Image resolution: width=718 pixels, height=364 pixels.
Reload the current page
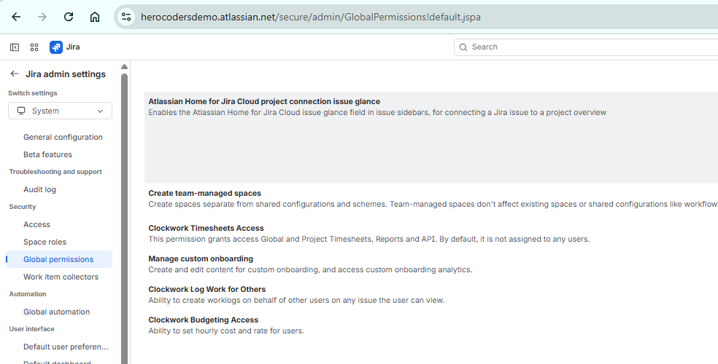69,17
